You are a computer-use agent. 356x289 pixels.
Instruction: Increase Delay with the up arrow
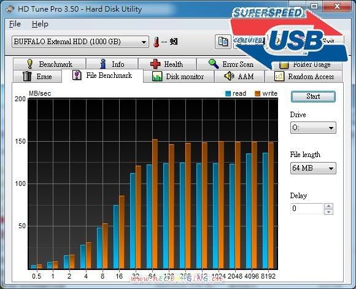329,206
